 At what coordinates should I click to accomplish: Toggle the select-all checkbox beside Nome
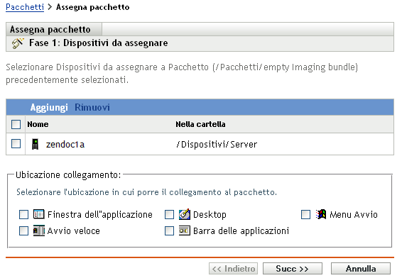(16, 125)
